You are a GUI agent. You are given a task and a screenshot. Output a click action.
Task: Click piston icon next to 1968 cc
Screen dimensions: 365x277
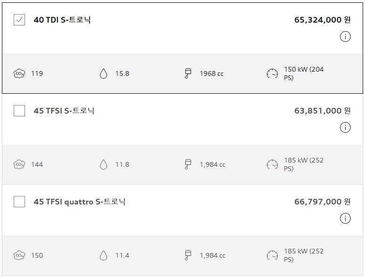[188, 73]
